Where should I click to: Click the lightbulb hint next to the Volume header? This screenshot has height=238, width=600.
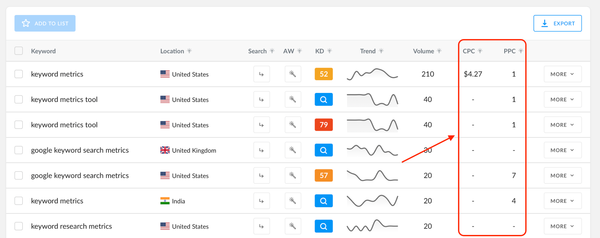coord(439,51)
